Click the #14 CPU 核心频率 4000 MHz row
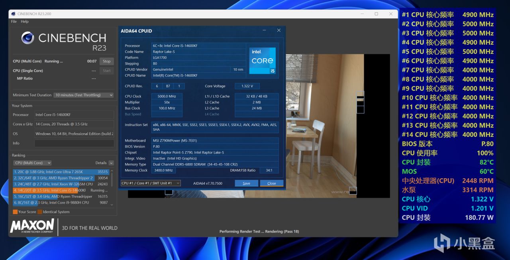The image size is (510, 260). point(447,134)
